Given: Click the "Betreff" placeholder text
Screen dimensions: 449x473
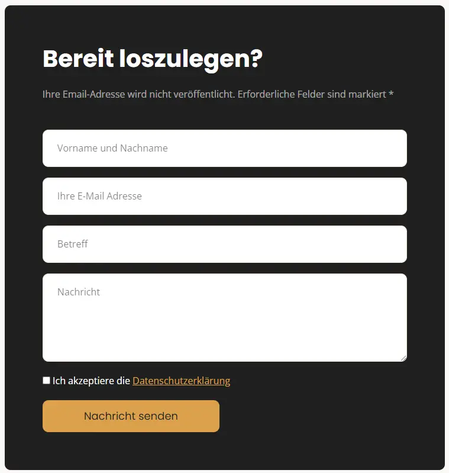Looking at the screenshot, I should tap(73, 244).
